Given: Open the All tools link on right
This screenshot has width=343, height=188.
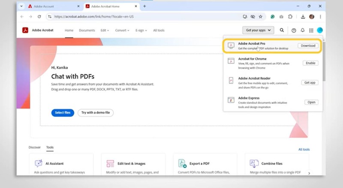Looking at the screenshot, I should pyautogui.click(x=304, y=149).
